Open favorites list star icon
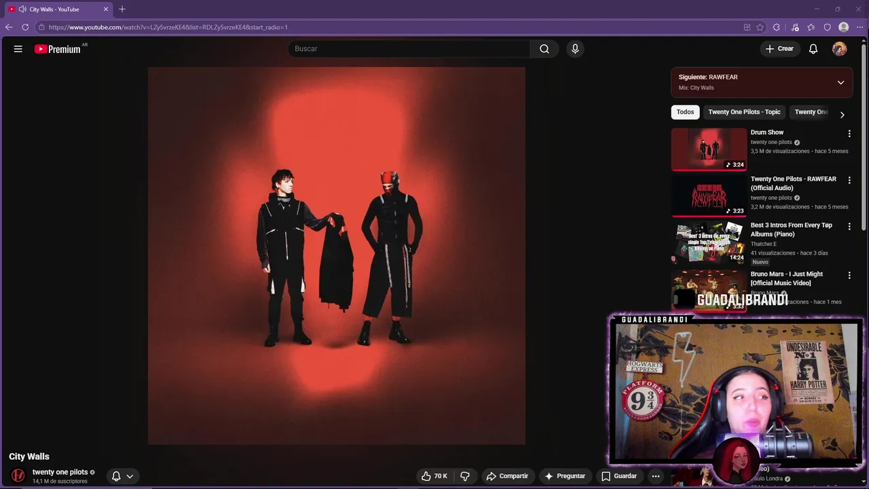 tap(811, 27)
